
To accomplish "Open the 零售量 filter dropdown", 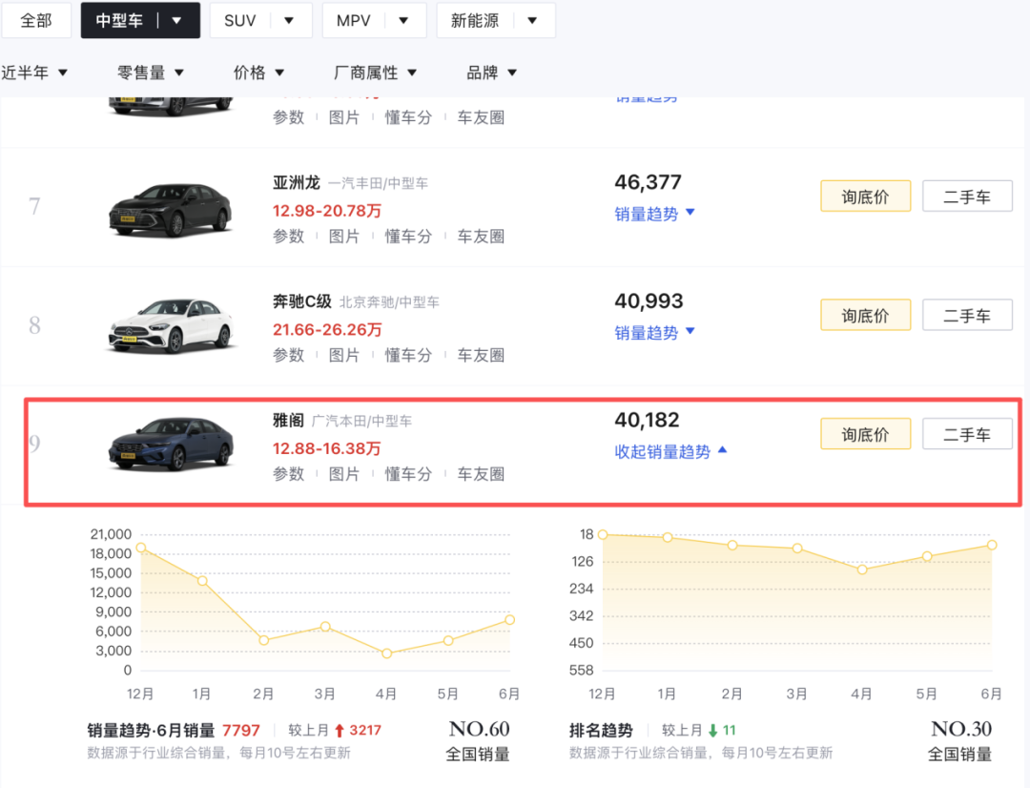I will pyautogui.click(x=151, y=73).
